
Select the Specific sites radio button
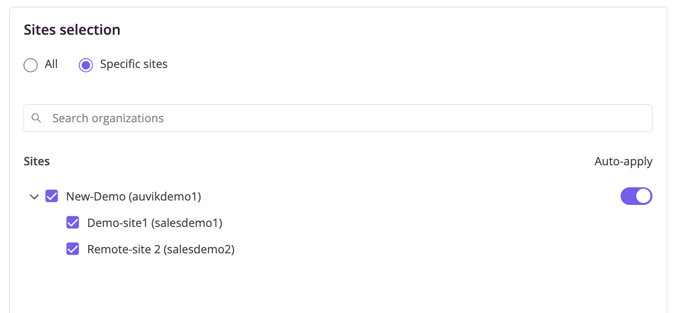(x=86, y=65)
